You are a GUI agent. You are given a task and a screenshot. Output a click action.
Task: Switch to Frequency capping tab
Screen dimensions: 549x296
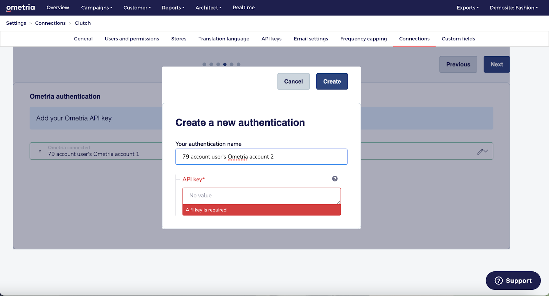363,39
